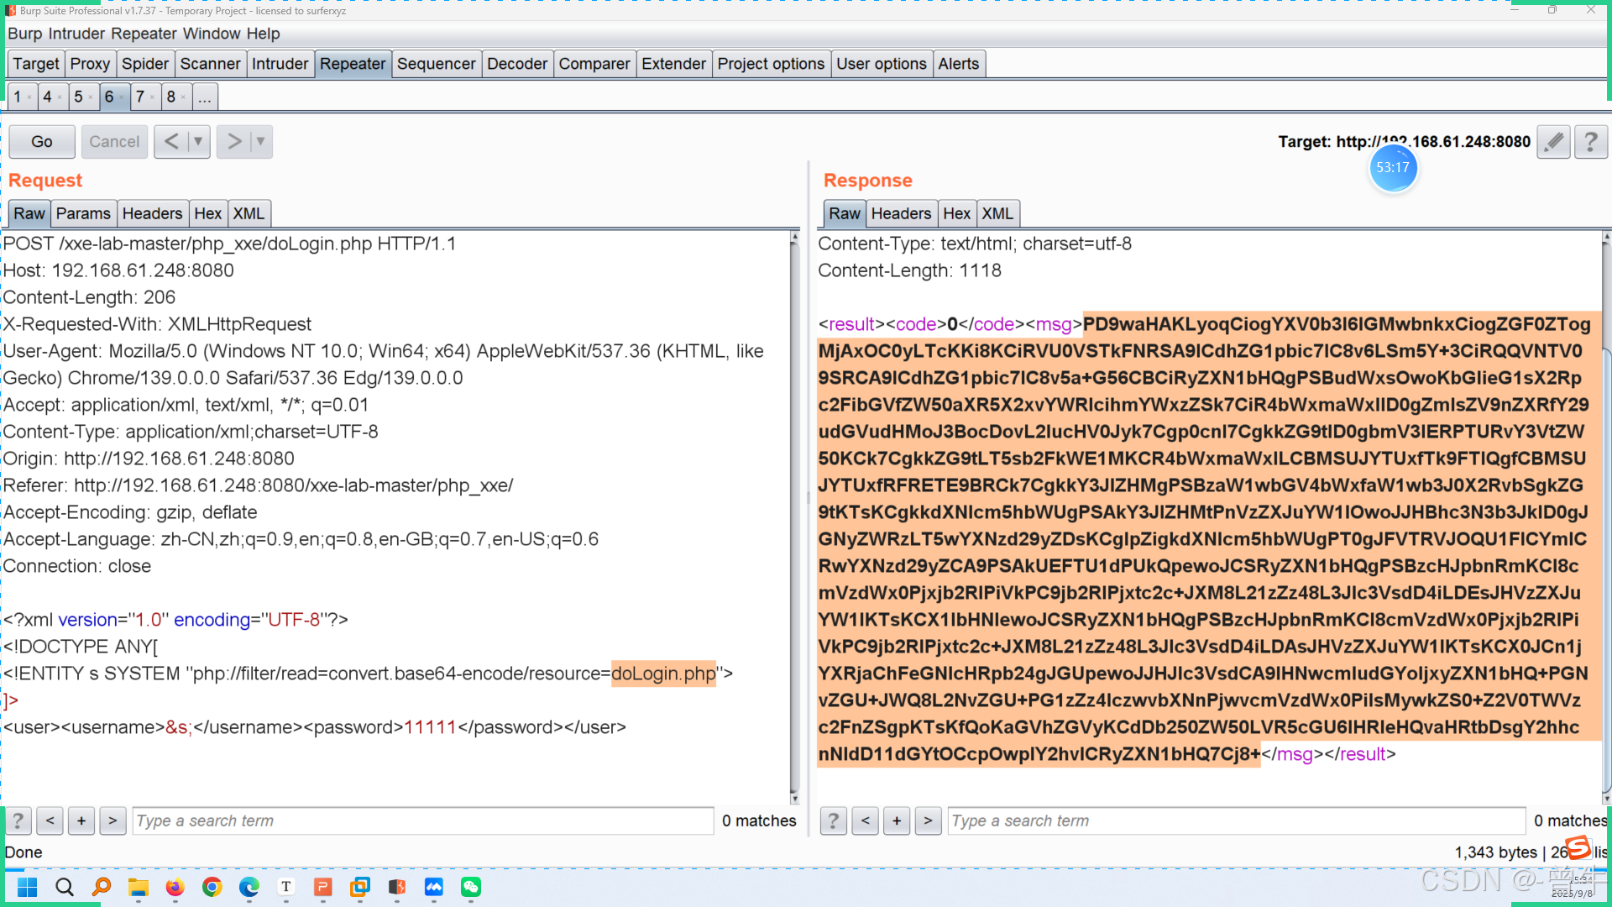Switch the request view to the Params tab
The width and height of the screenshot is (1612, 907).
pyautogui.click(x=83, y=213)
